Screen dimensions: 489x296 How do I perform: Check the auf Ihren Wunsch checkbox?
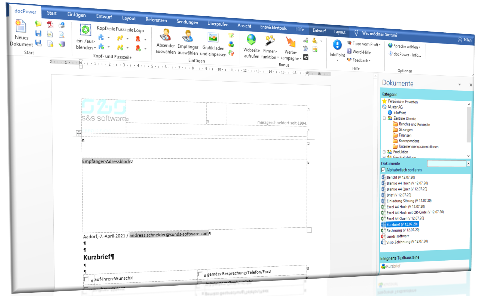[87, 279]
